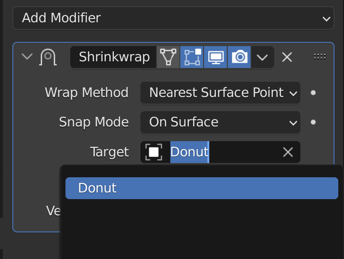Collapse the Shrinkwrap modifier panel
This screenshot has height=259, width=344.
(x=27, y=57)
